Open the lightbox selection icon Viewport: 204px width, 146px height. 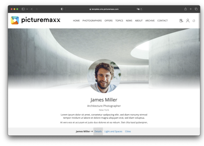point(181,20)
